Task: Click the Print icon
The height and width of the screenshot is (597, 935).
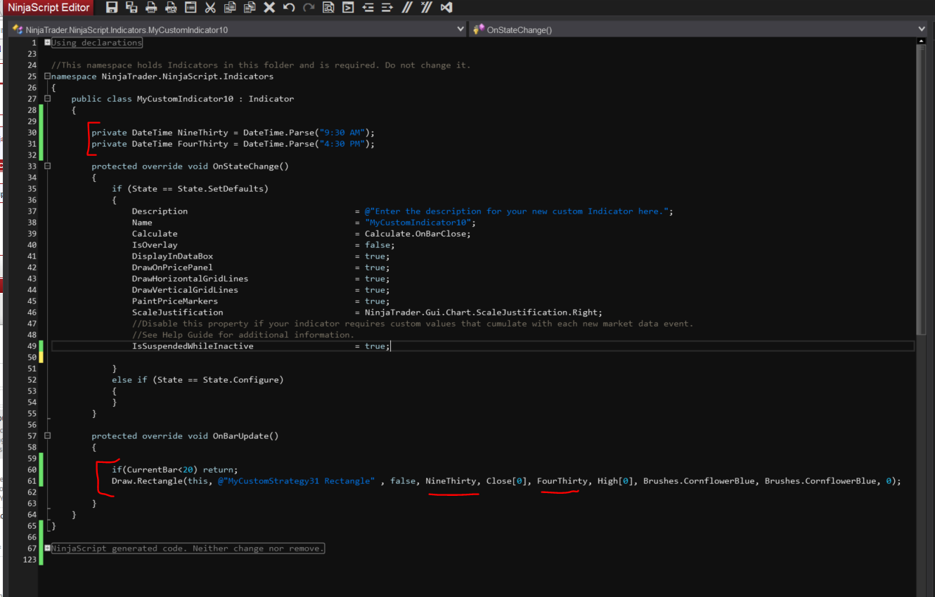Action: 151,8
